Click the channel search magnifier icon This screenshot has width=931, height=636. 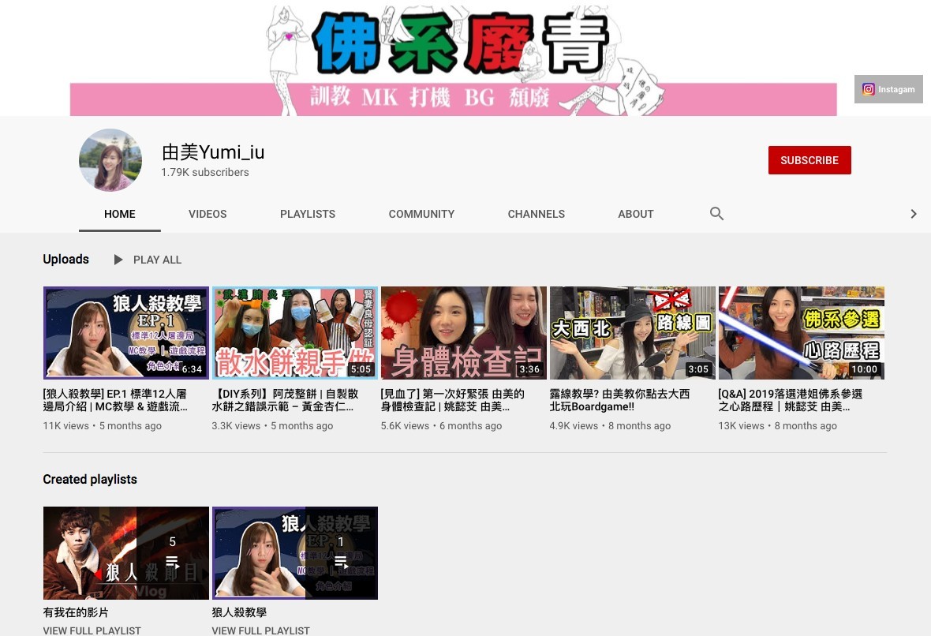pyautogui.click(x=716, y=214)
